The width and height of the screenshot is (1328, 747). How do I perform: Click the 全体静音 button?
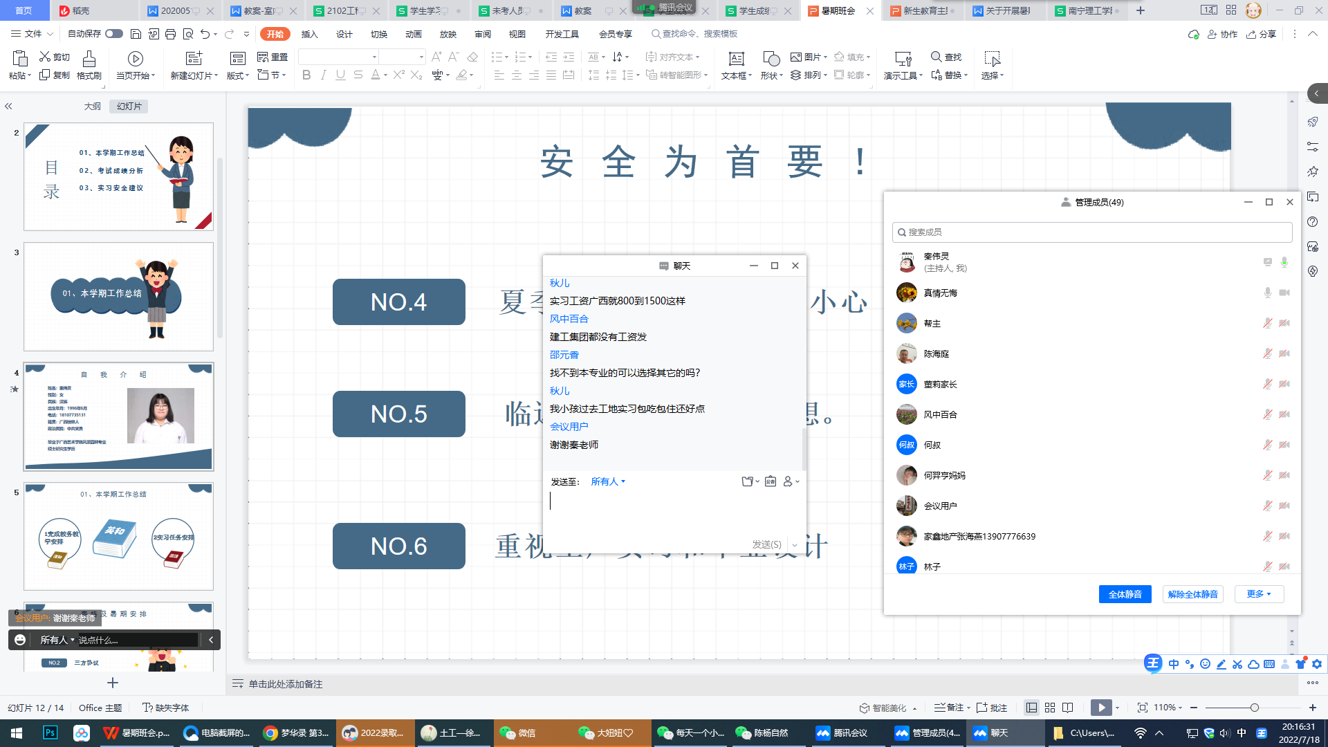(1125, 594)
